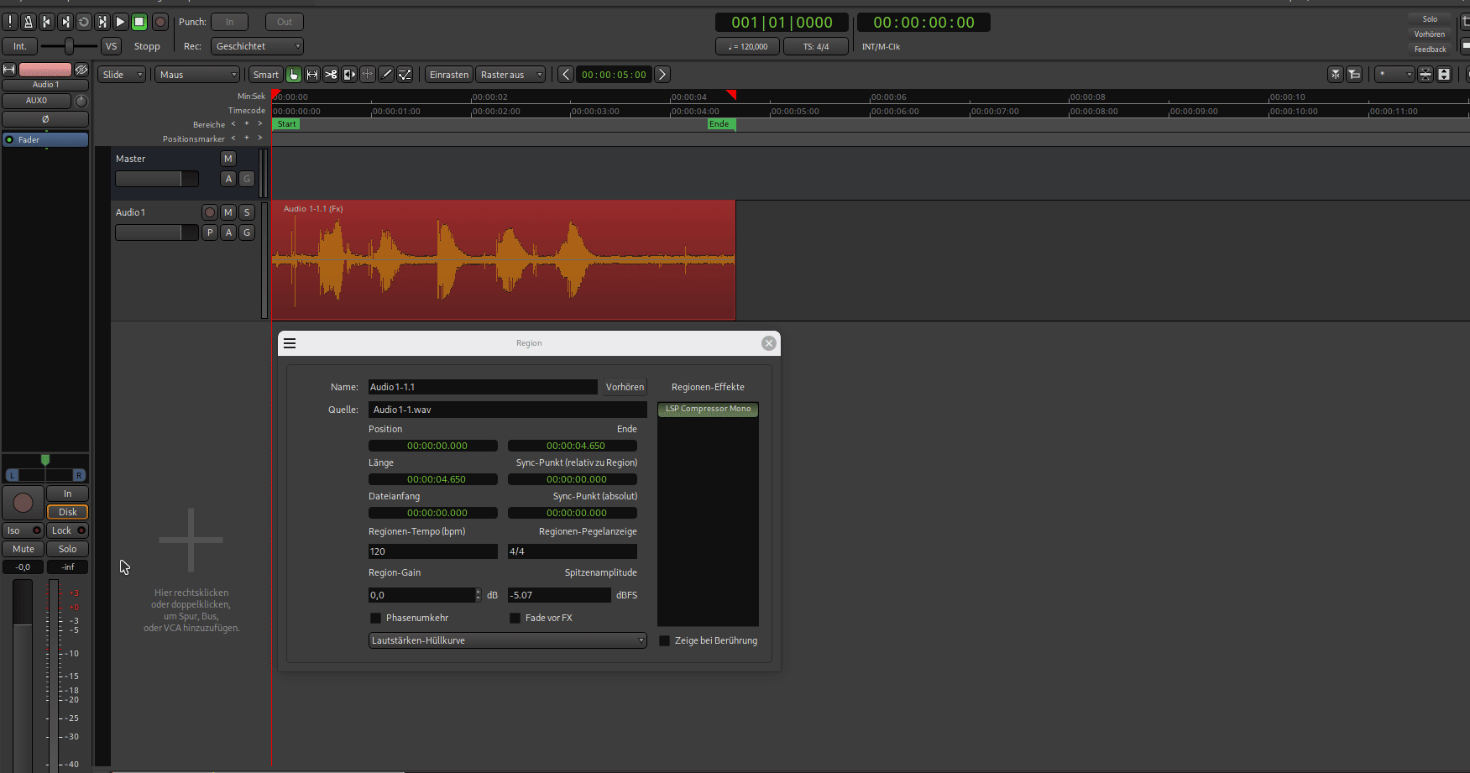Check the Zeige bei Berührung option

coord(665,641)
